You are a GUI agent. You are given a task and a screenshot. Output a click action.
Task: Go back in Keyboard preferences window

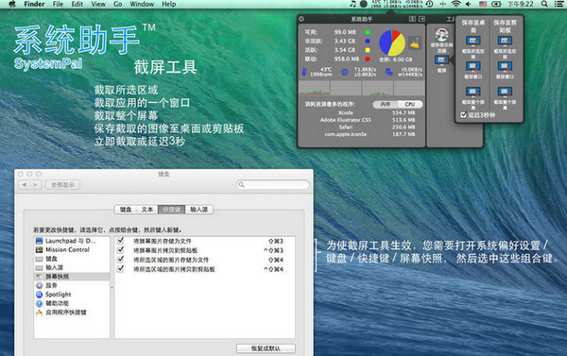[25, 185]
